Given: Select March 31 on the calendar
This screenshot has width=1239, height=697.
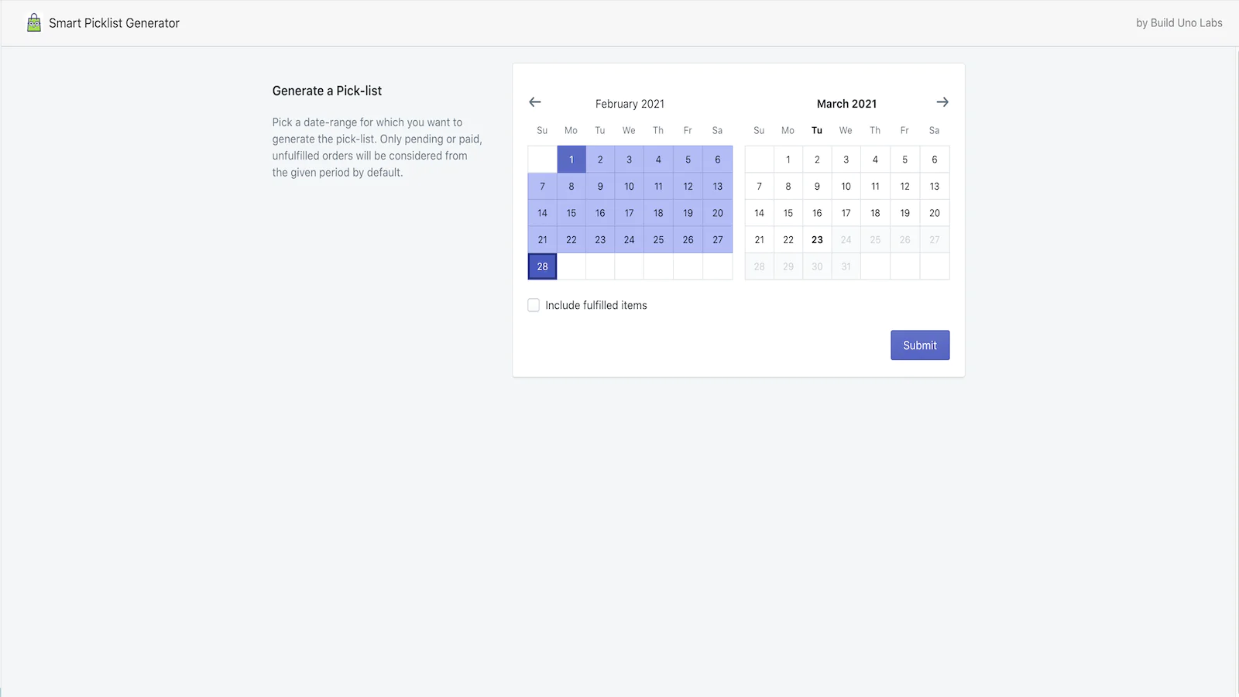Looking at the screenshot, I should click(x=846, y=266).
